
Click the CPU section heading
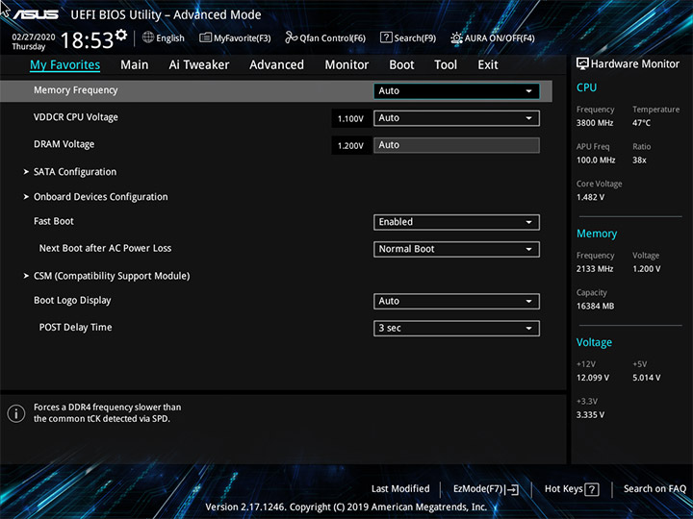[x=586, y=87]
